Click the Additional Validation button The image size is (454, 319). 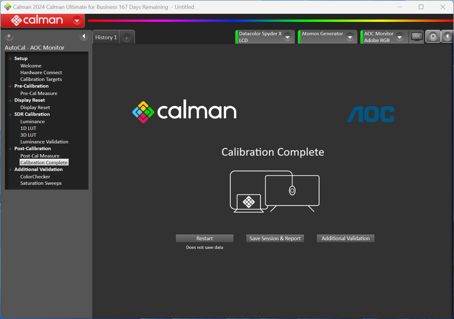click(x=346, y=238)
